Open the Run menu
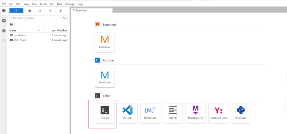The width and height of the screenshot is (287, 134). click(34, 4)
